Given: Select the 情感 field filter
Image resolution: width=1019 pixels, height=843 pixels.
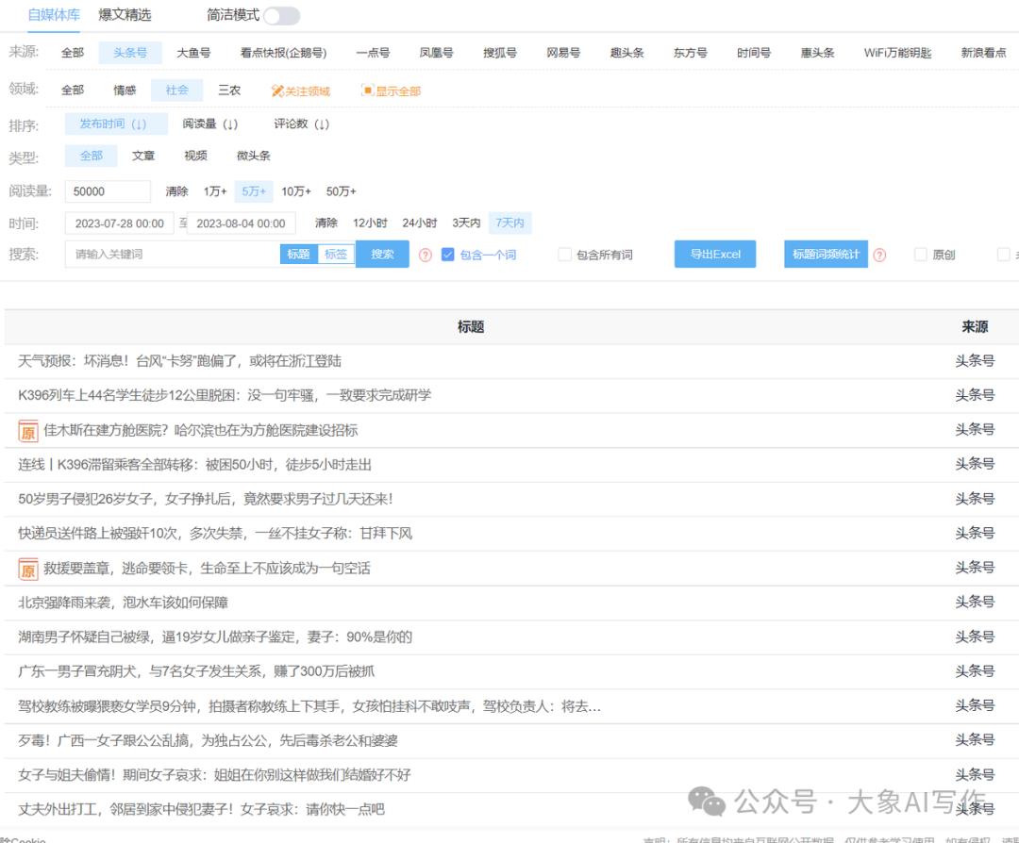Looking at the screenshot, I should pos(125,90).
